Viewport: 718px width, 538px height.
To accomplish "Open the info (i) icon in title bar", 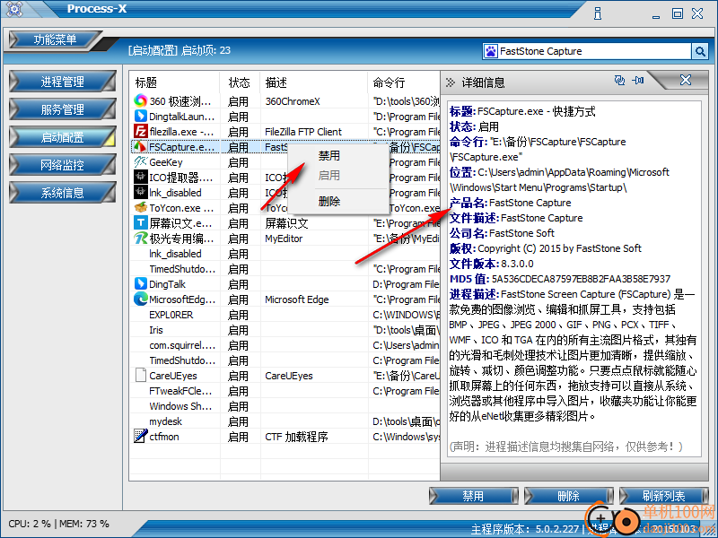I will (598, 13).
